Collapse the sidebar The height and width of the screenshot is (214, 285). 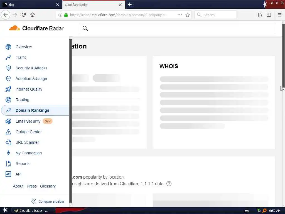point(48,201)
